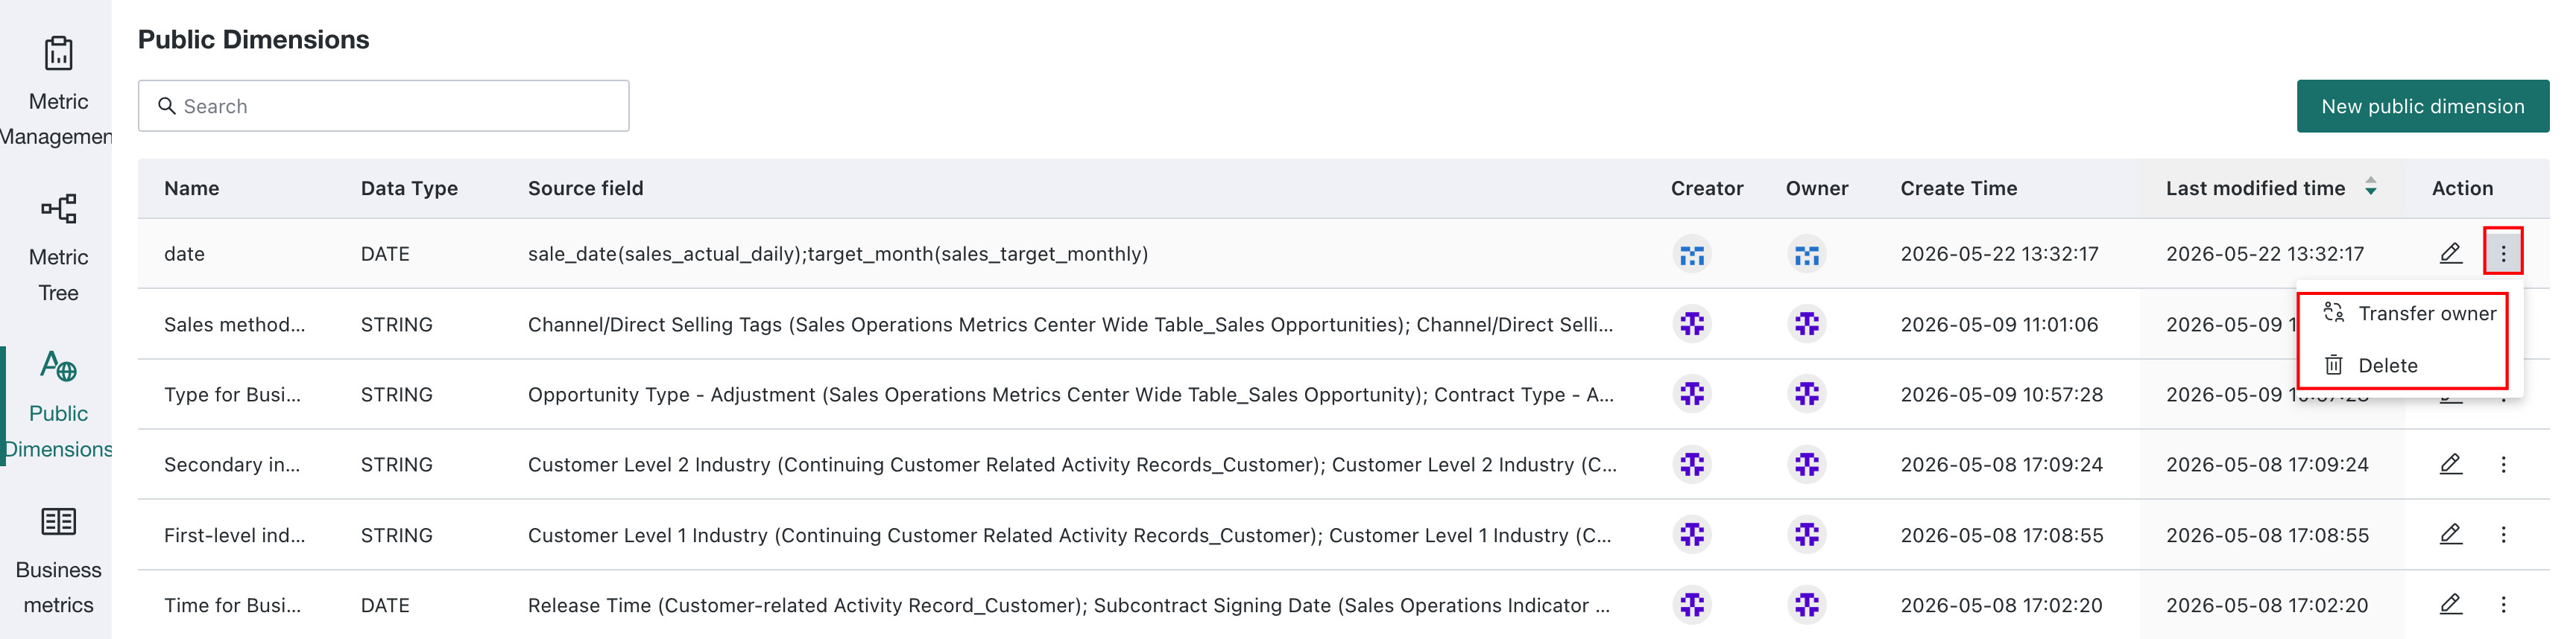The image size is (2576, 639).
Task: Edit the Secondary industry dimension row
Action: coord(2450,464)
